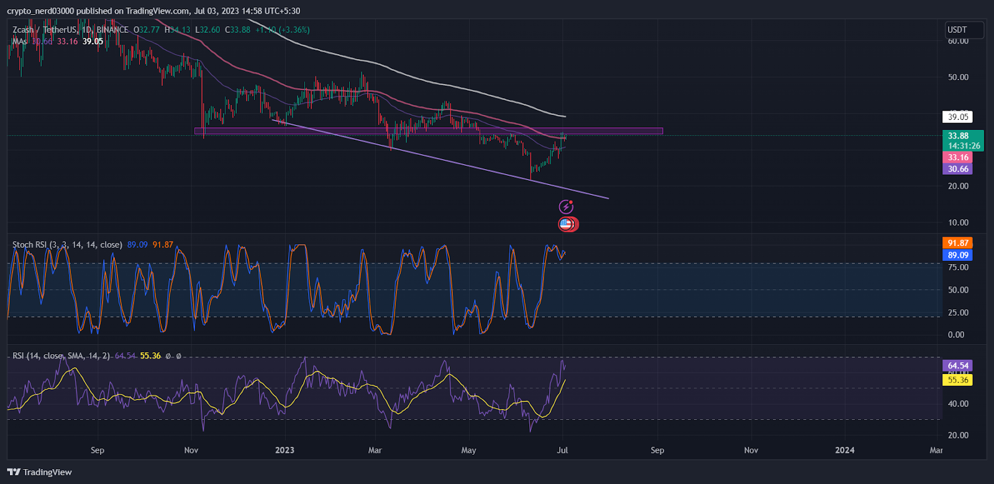The width and height of the screenshot is (994, 484).
Task: Select the purple descending trendline
Action: [440, 159]
